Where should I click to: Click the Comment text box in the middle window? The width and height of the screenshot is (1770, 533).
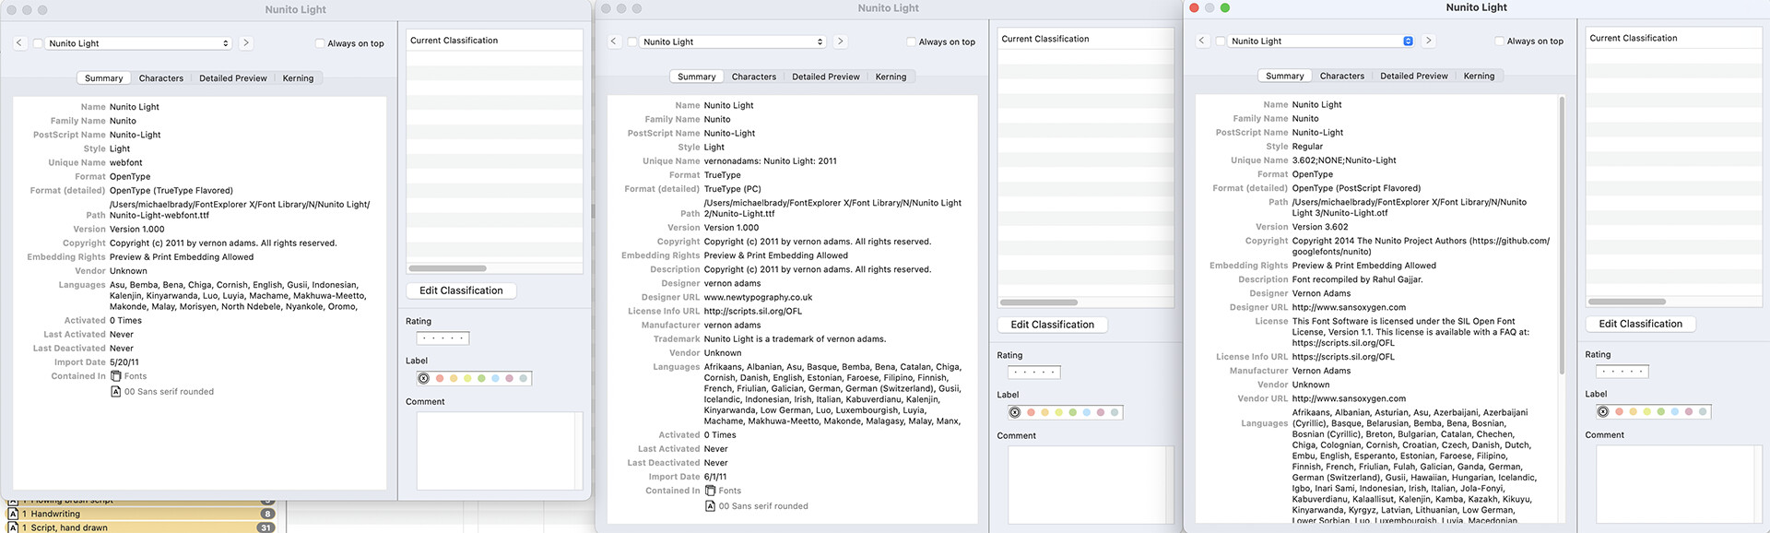tap(1091, 484)
